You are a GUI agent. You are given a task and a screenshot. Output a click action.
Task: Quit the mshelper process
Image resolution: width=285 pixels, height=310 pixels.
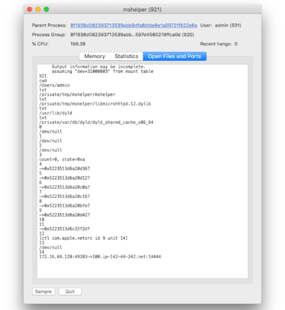(70, 292)
